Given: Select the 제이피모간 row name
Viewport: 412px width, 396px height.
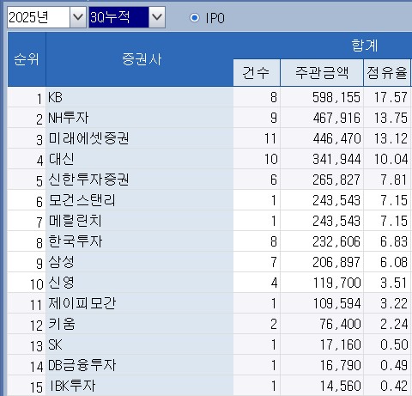Looking at the screenshot, I should coord(82,303).
